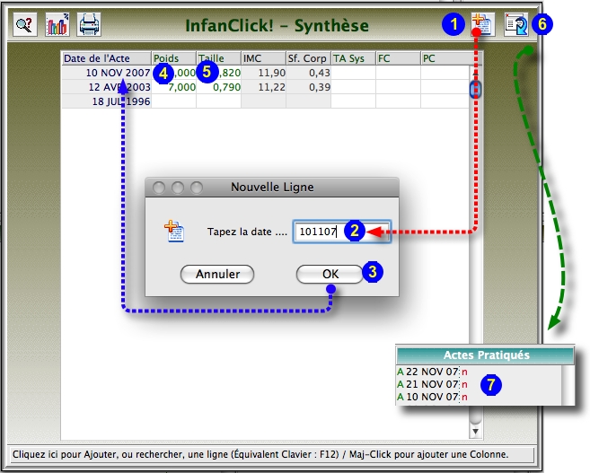The height and width of the screenshot is (473, 590).
Task: Click the IMC column header
Action: click(263, 58)
